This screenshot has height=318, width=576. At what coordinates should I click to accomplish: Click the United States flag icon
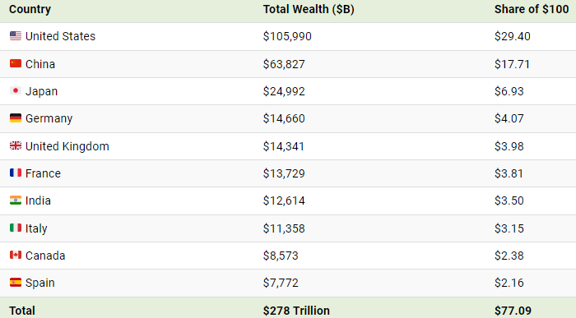click(x=16, y=36)
